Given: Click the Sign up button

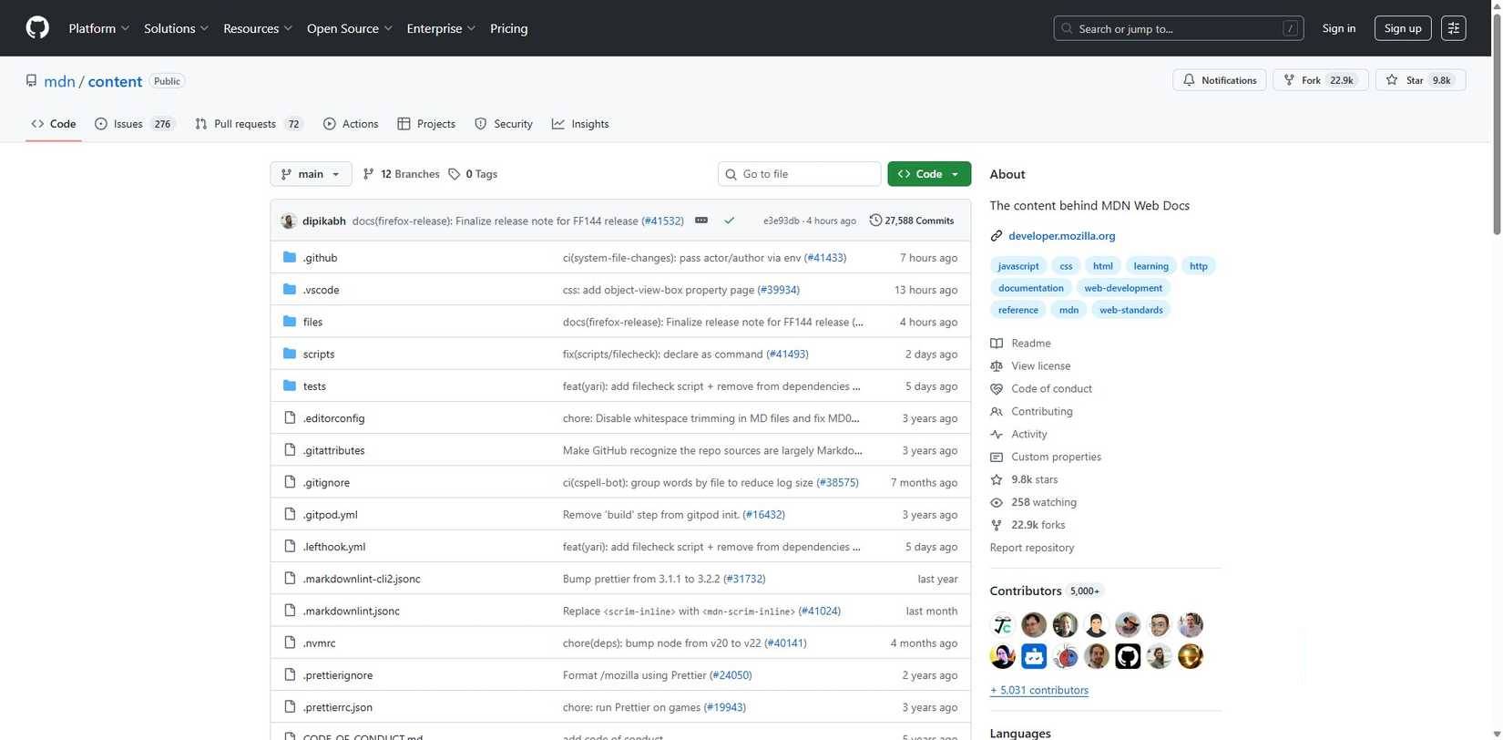Looking at the screenshot, I should coord(1403,28).
